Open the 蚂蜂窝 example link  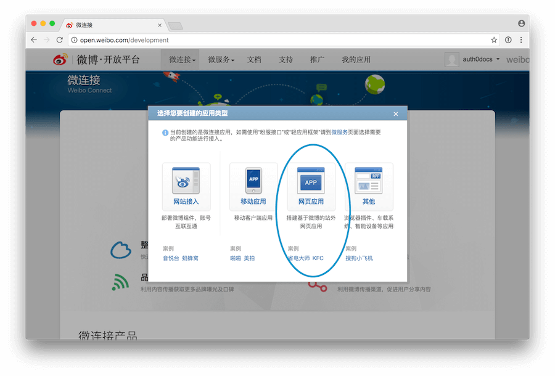click(191, 258)
